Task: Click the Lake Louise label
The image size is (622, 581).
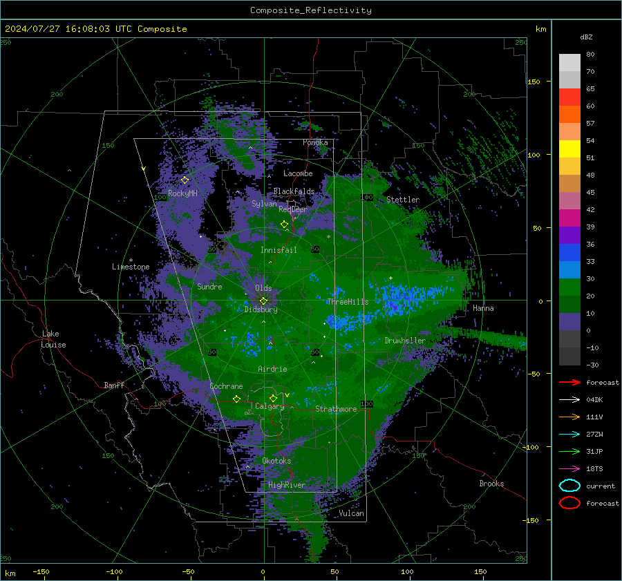Action: (54, 339)
